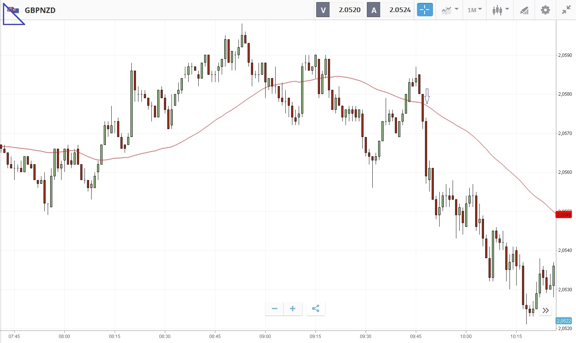This screenshot has width=576, height=343.
Task: Click the red moving average price label
Action: pyautogui.click(x=563, y=215)
